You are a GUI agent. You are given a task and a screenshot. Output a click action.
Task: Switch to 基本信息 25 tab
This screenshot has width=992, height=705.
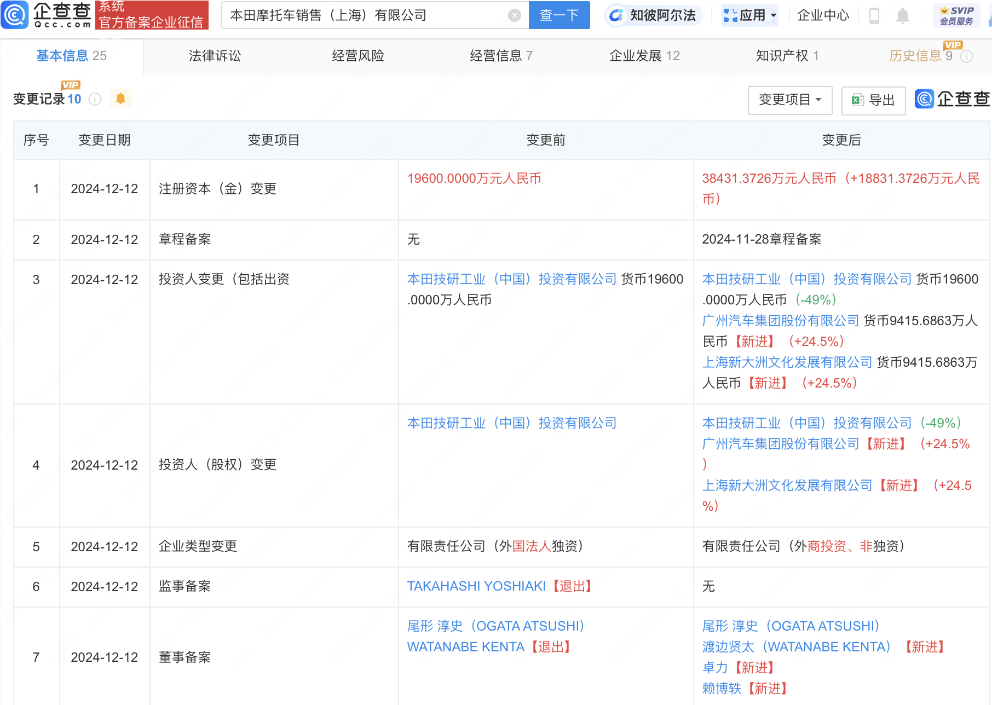pyautogui.click(x=72, y=56)
